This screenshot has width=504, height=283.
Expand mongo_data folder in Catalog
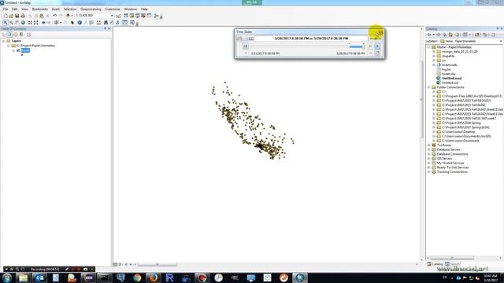pos(434,52)
